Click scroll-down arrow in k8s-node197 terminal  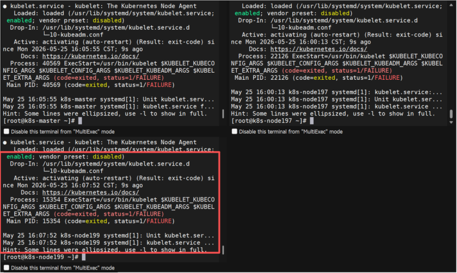451,122
